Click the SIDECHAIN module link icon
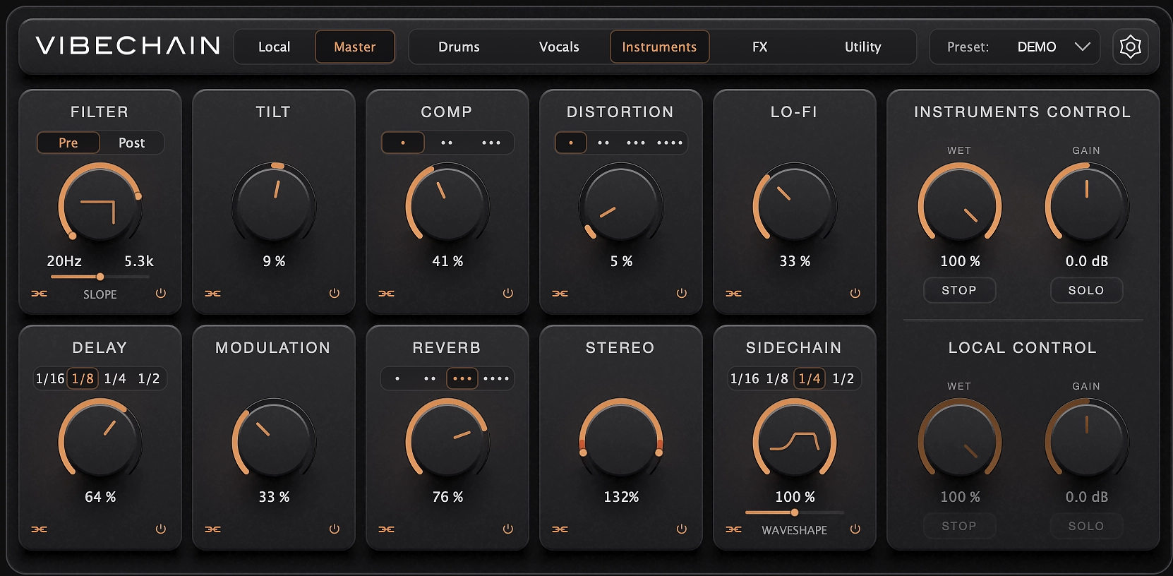This screenshot has height=576, width=1173. point(734,529)
